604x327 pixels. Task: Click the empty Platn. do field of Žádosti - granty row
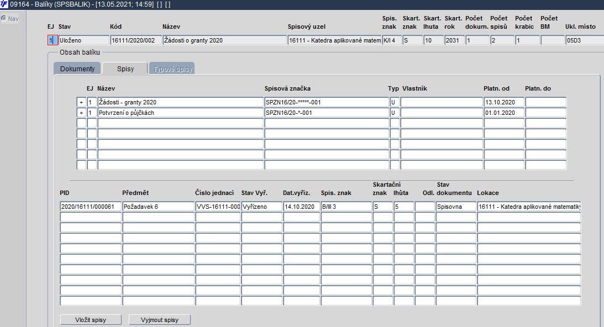click(x=546, y=102)
